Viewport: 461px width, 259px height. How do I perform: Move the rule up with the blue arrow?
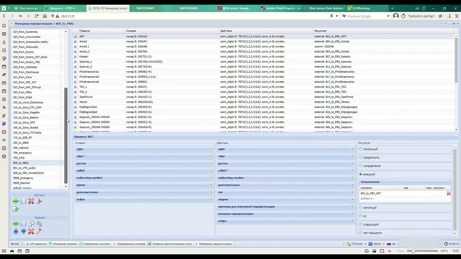[x=16, y=231]
